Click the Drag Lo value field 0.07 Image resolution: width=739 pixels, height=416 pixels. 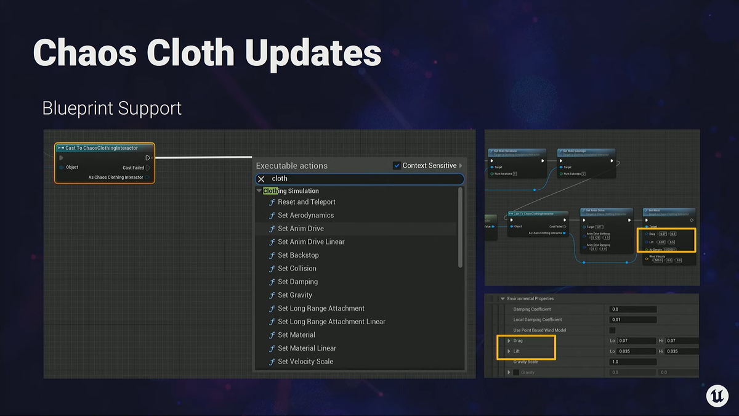point(636,341)
